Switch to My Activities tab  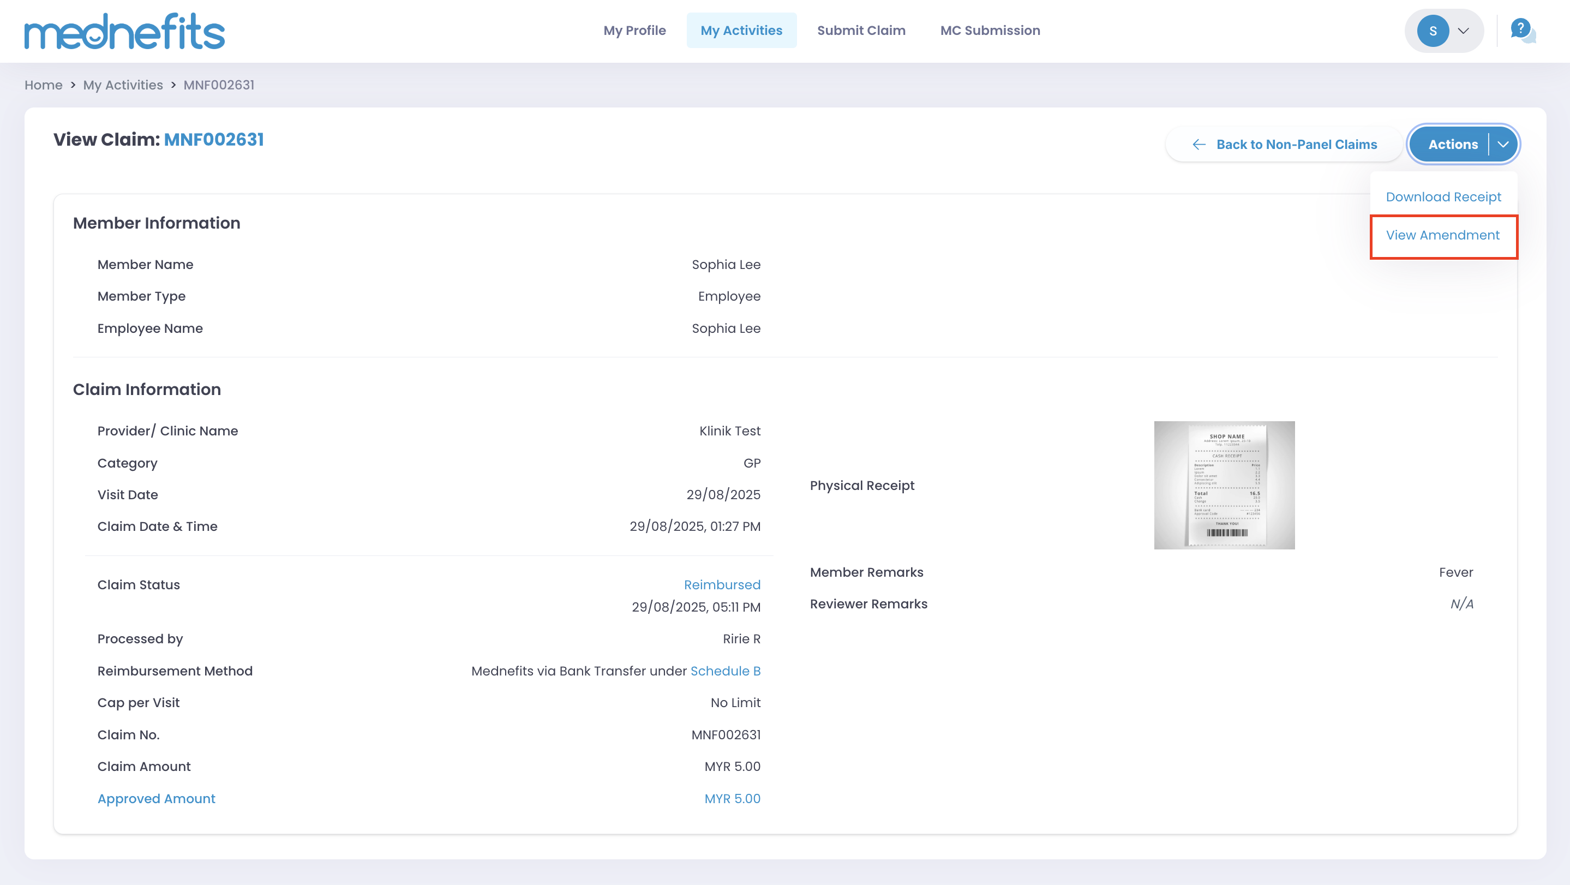(740, 31)
